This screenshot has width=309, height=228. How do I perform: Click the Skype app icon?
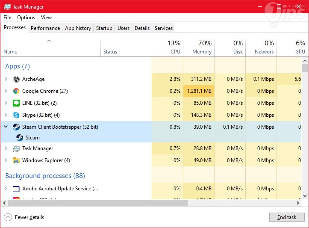(x=16, y=115)
